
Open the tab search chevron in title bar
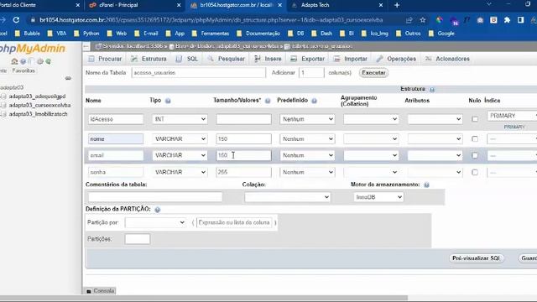click(489, 4)
